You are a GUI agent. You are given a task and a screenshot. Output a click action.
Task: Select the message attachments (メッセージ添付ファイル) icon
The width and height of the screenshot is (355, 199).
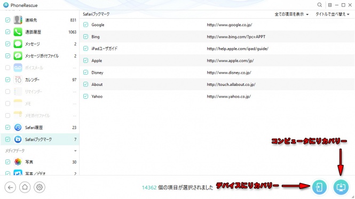(x=18, y=55)
